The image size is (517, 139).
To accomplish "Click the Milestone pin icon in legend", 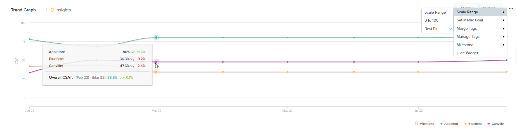I will tap(416, 123).
